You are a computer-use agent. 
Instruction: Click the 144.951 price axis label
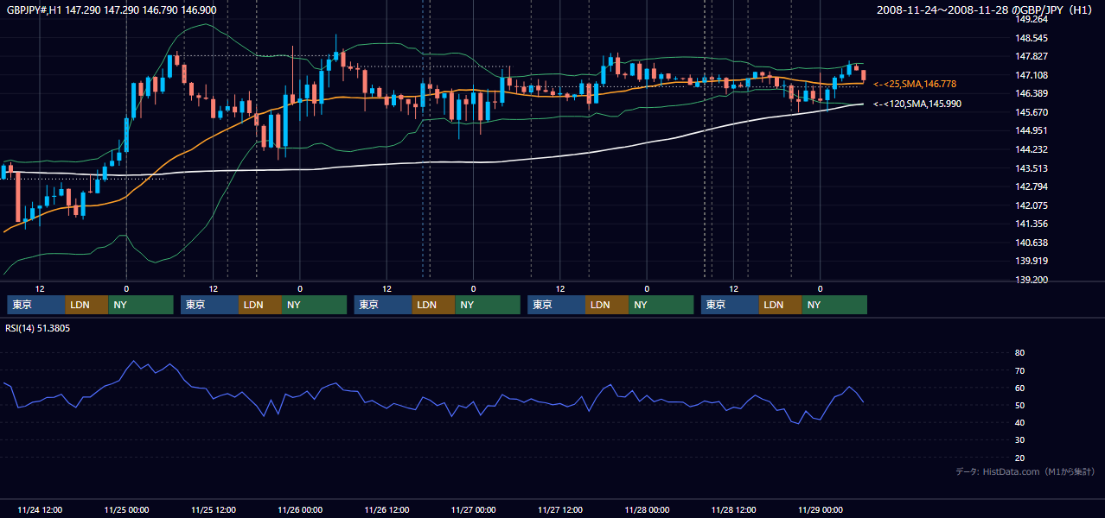click(x=1032, y=130)
